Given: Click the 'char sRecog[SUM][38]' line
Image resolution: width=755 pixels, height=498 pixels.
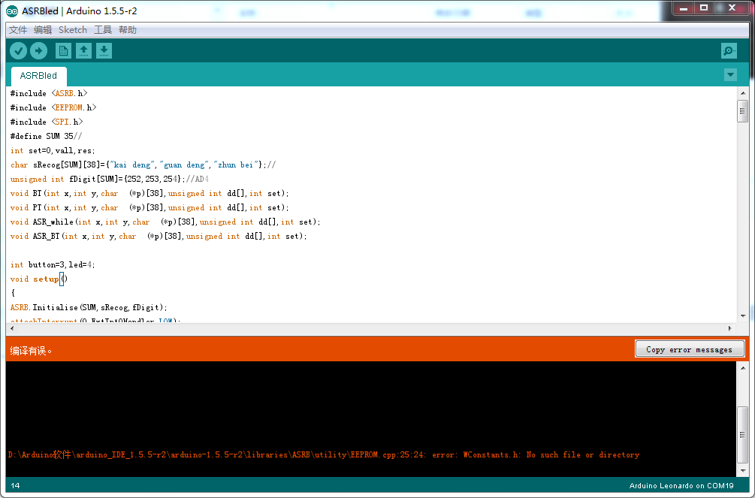Looking at the screenshot, I should pos(143,164).
